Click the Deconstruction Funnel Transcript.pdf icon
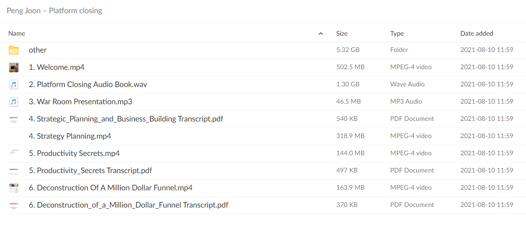526x230 pixels. click(x=14, y=205)
